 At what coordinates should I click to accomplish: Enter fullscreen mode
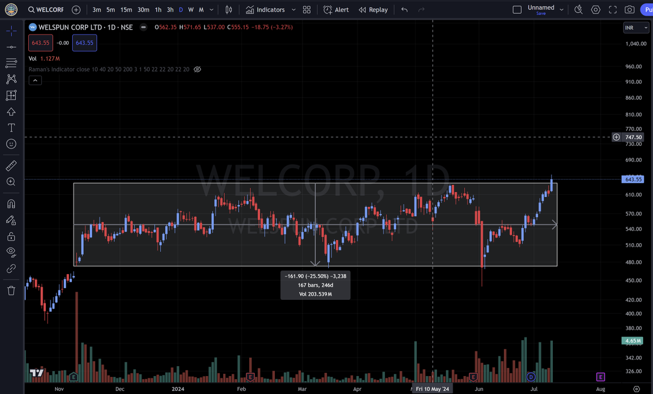613,10
